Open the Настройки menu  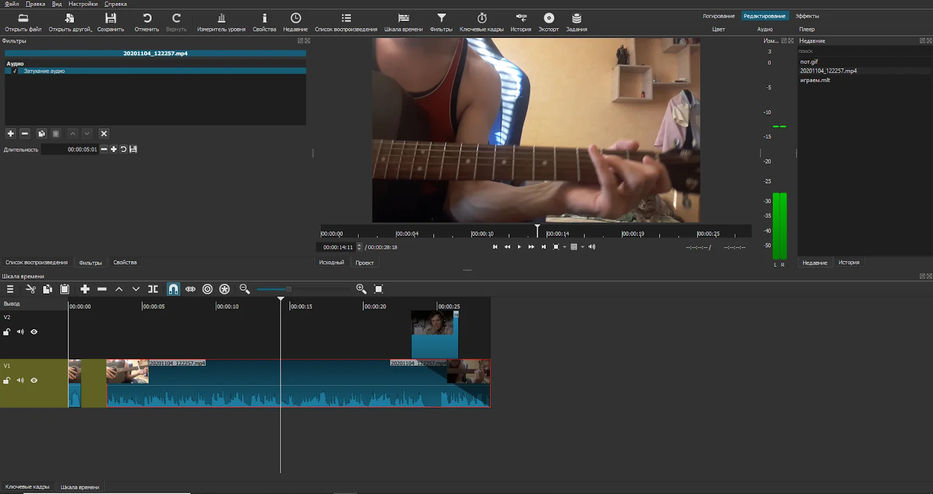[x=83, y=4]
